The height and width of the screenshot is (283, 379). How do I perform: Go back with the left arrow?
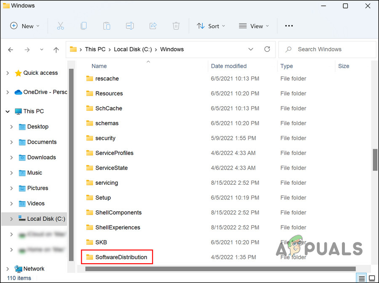pos(11,50)
